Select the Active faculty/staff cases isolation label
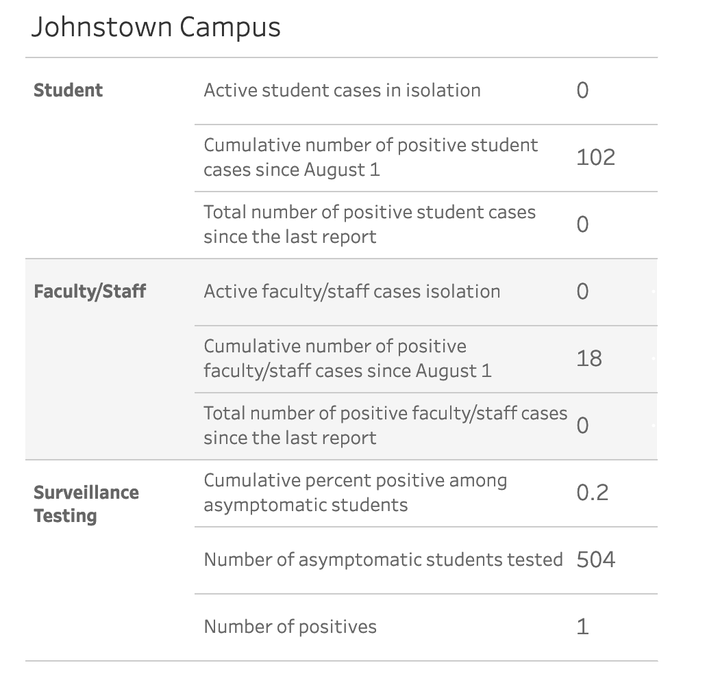Screen dimensions: 707x691 pos(352,291)
